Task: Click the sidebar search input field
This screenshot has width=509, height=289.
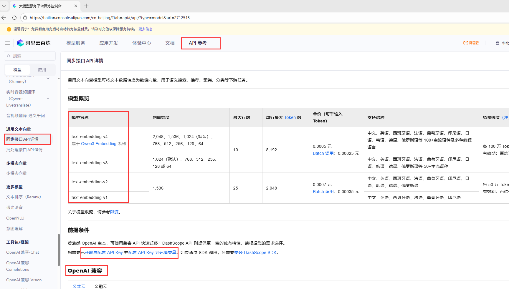Action: click(32, 56)
